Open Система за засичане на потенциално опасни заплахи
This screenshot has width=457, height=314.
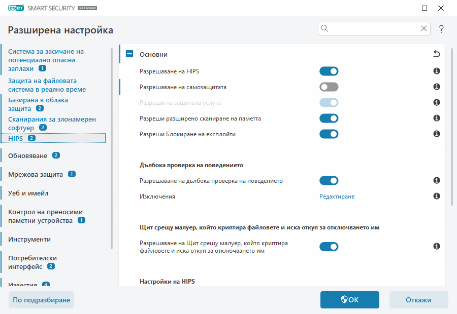[46, 60]
